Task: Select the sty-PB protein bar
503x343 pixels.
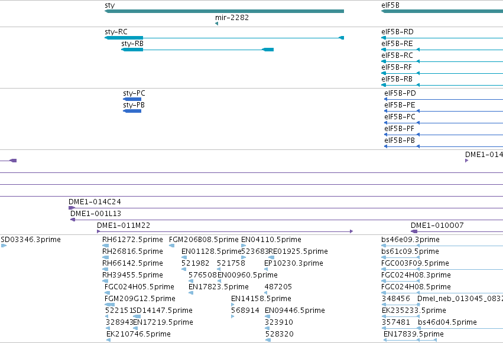Action: (132, 111)
